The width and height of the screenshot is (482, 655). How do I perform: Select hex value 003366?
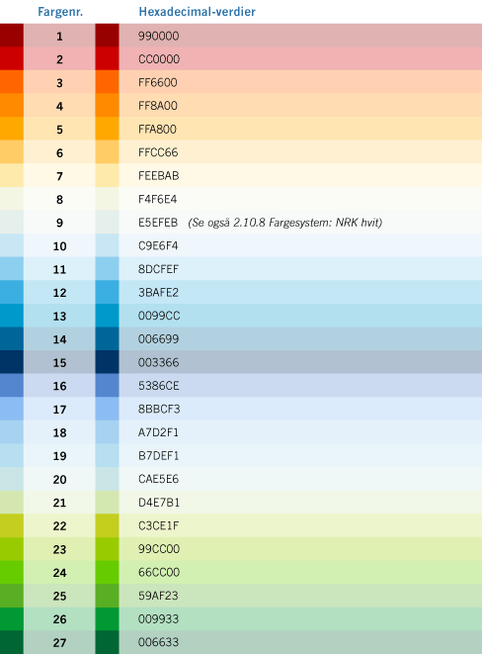(158, 362)
